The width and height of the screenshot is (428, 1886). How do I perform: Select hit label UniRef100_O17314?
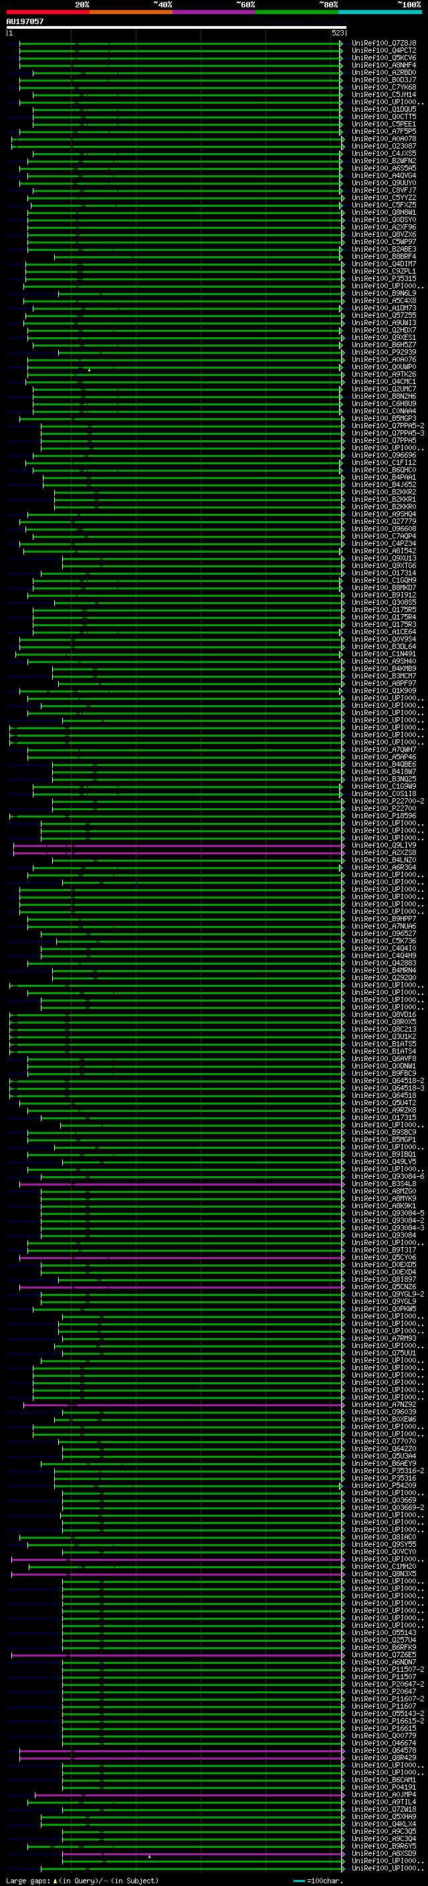coord(384,573)
